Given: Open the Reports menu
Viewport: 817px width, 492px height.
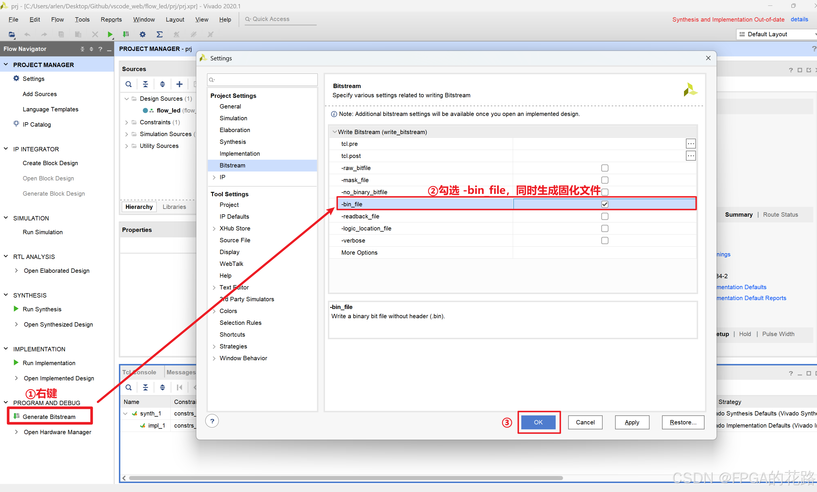Looking at the screenshot, I should click(x=111, y=20).
